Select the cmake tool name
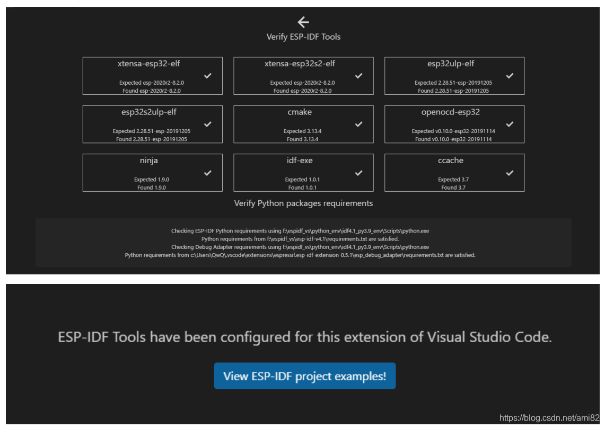This screenshot has width=605, height=428. pyautogui.click(x=300, y=112)
